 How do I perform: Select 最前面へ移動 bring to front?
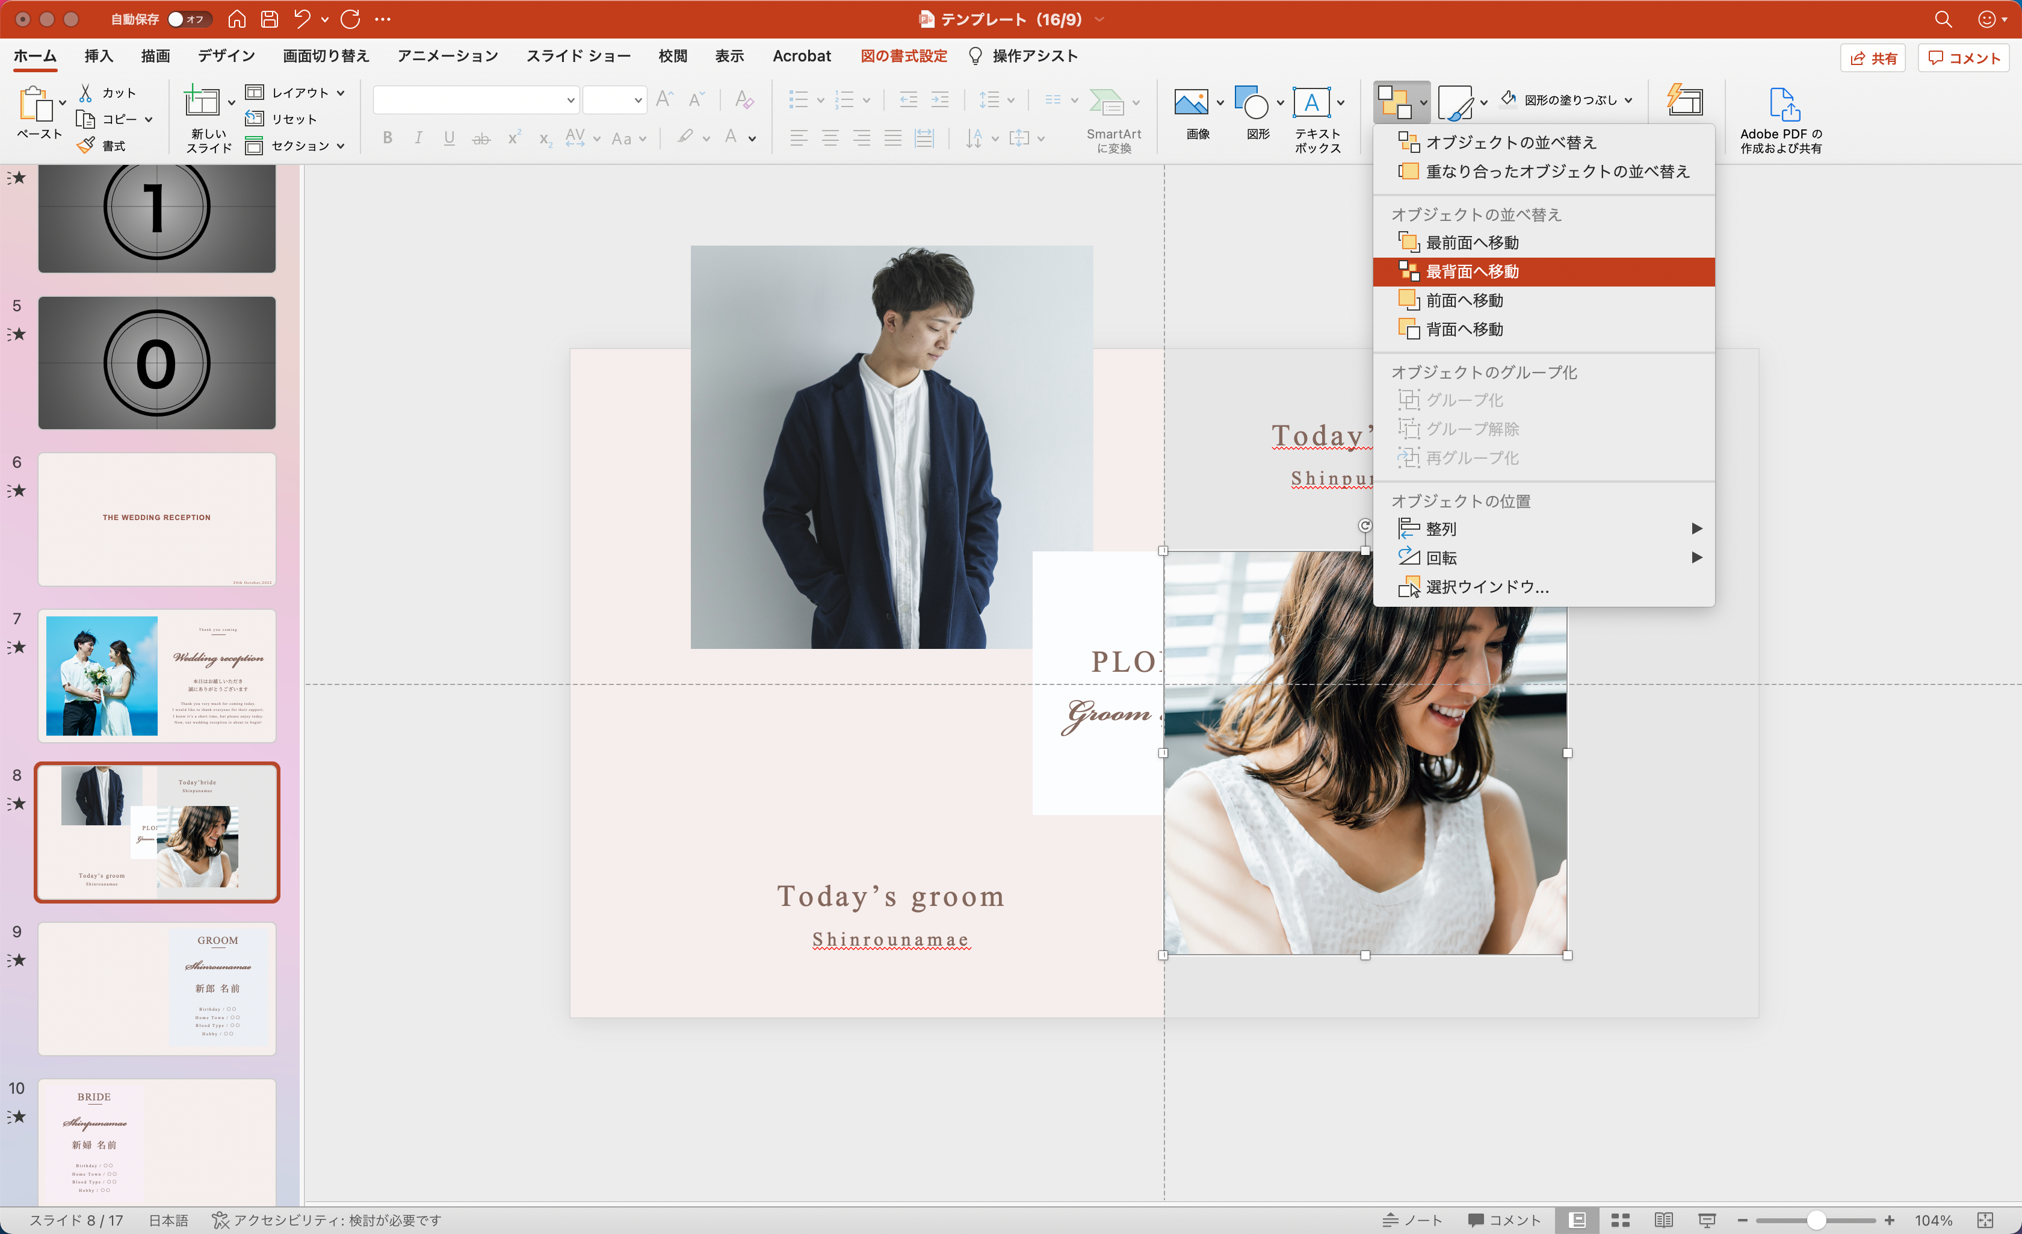pyautogui.click(x=1544, y=242)
